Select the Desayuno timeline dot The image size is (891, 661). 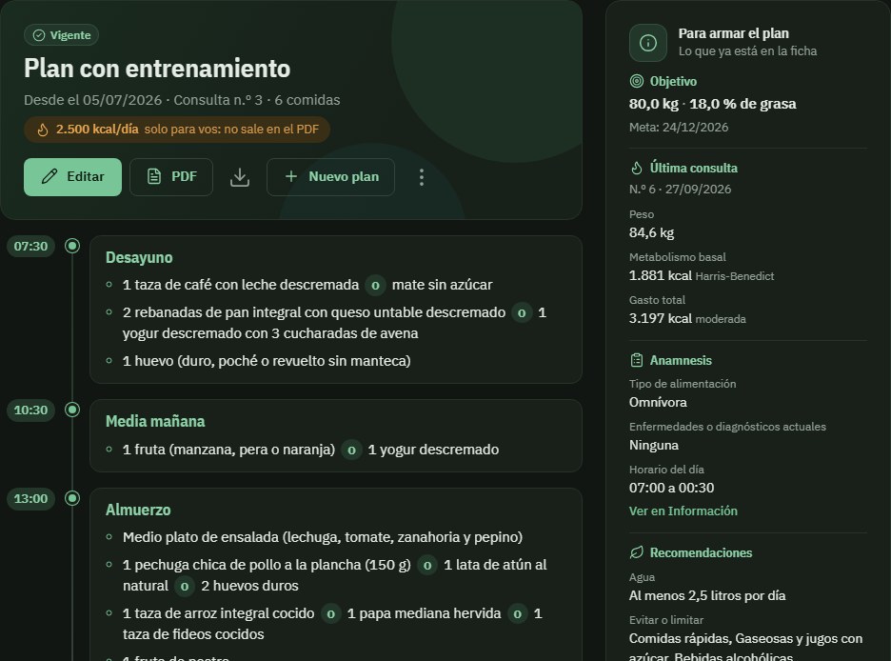coord(72,246)
